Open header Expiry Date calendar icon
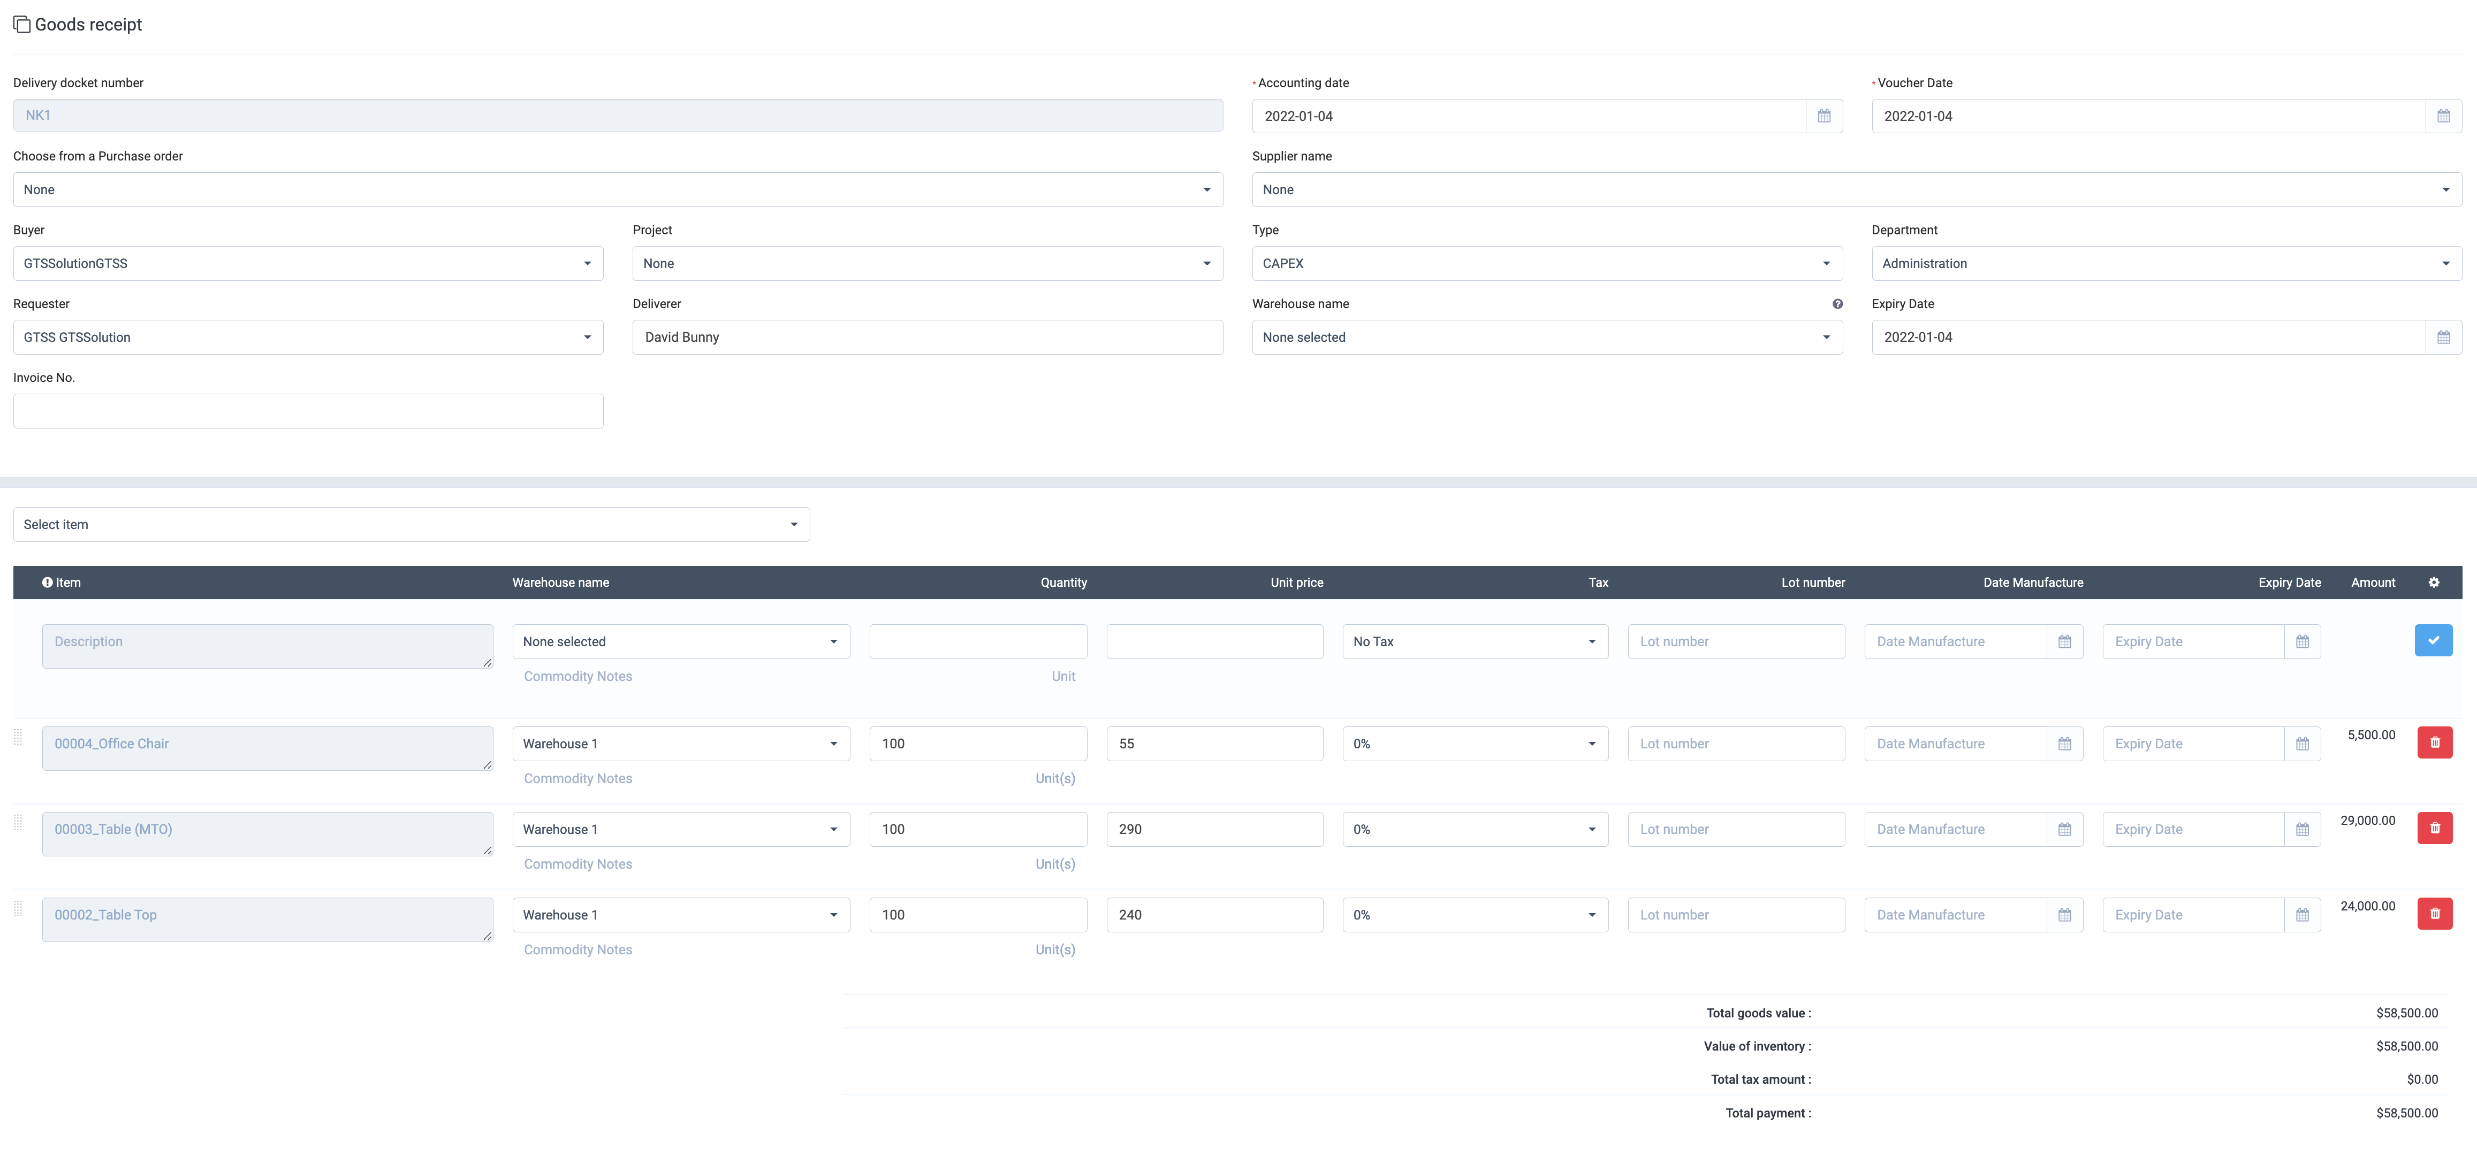The height and width of the screenshot is (1149, 2477). 2442,337
